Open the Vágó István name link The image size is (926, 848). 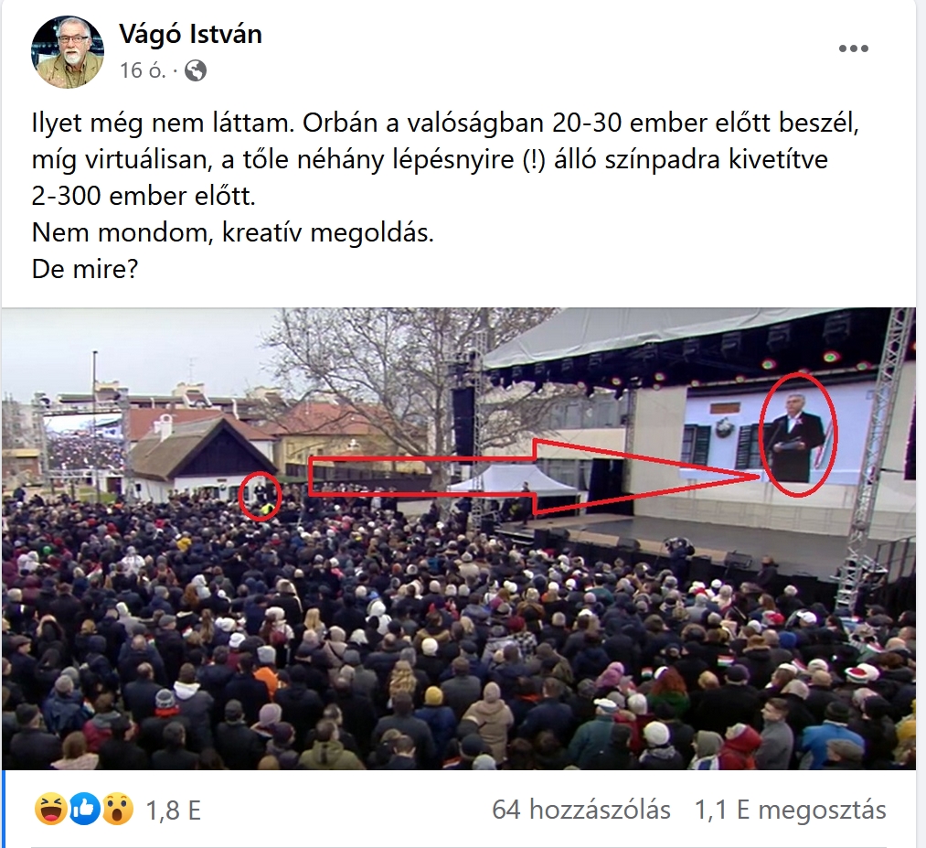[190, 34]
